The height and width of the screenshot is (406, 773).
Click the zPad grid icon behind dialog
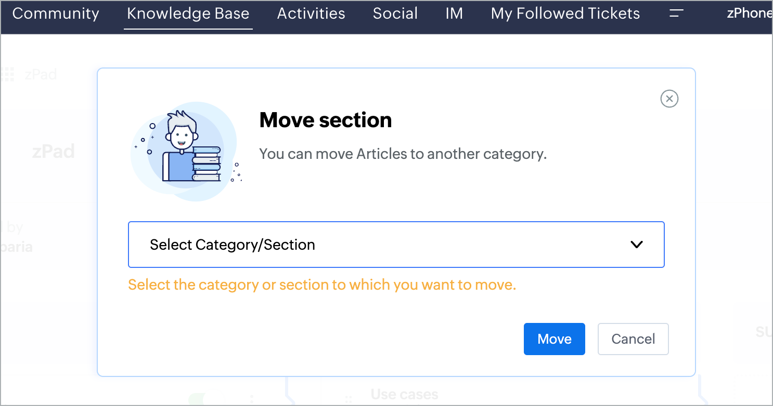point(7,74)
